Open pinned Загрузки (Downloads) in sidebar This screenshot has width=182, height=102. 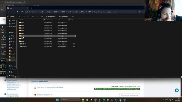pyautogui.click(x=12, y=36)
